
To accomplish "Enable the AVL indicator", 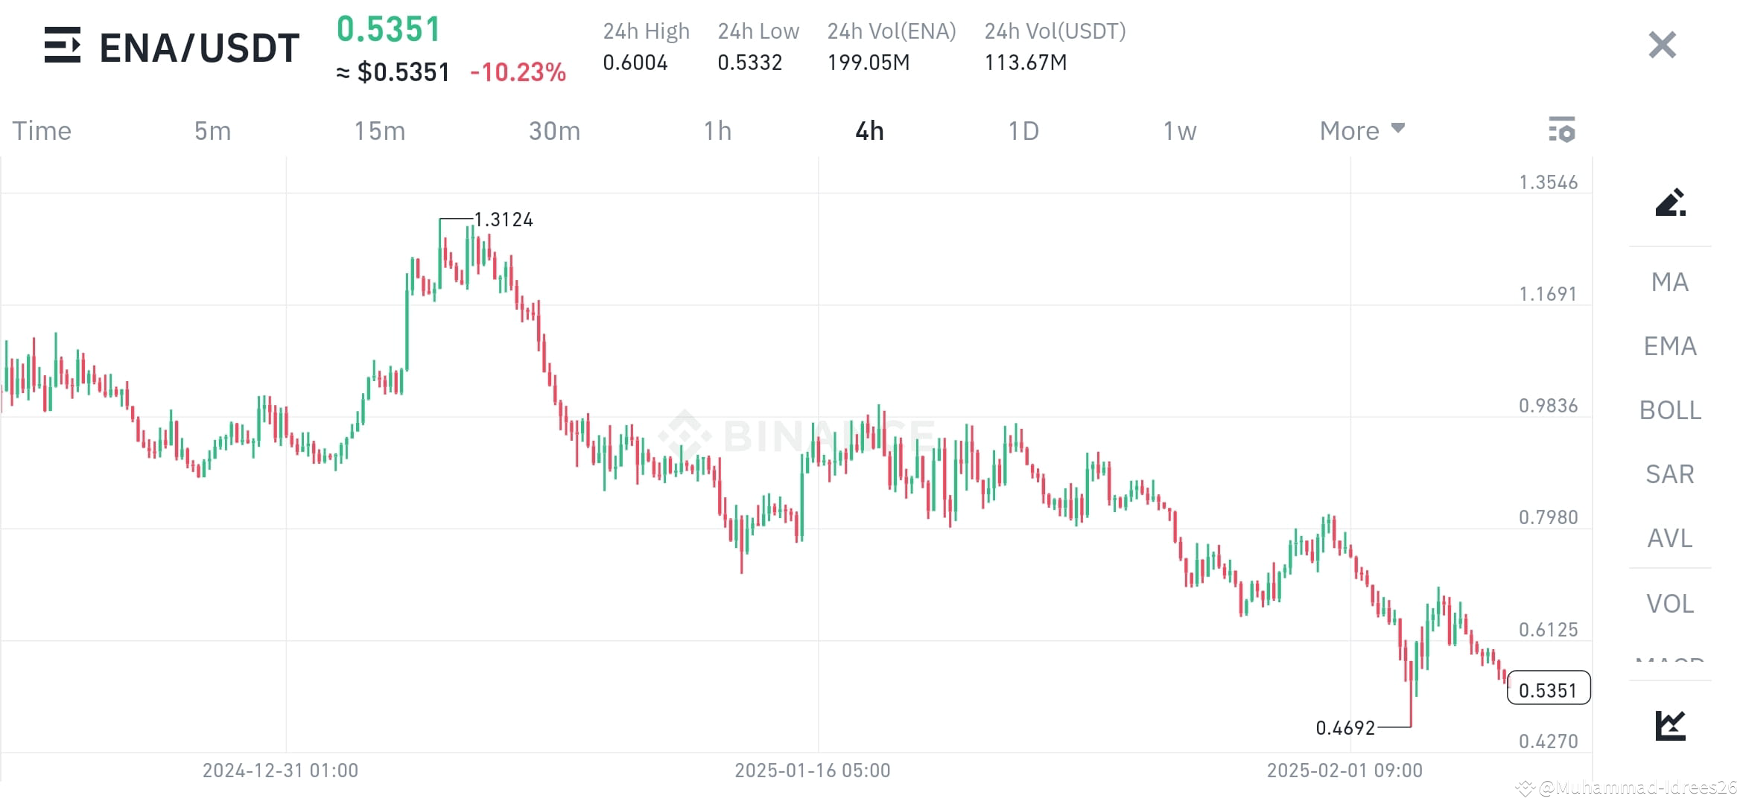I will [1670, 538].
